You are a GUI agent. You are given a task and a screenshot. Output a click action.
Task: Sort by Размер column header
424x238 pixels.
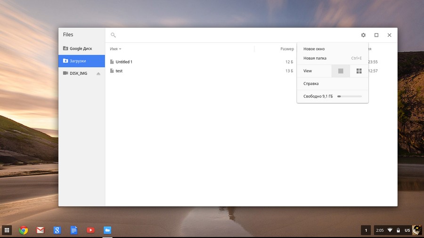click(x=287, y=49)
